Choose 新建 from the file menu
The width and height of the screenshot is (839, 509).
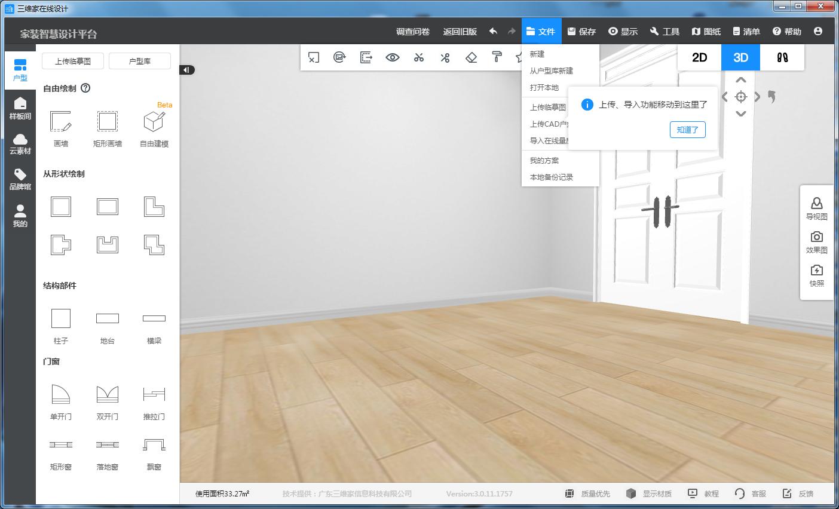click(x=537, y=54)
